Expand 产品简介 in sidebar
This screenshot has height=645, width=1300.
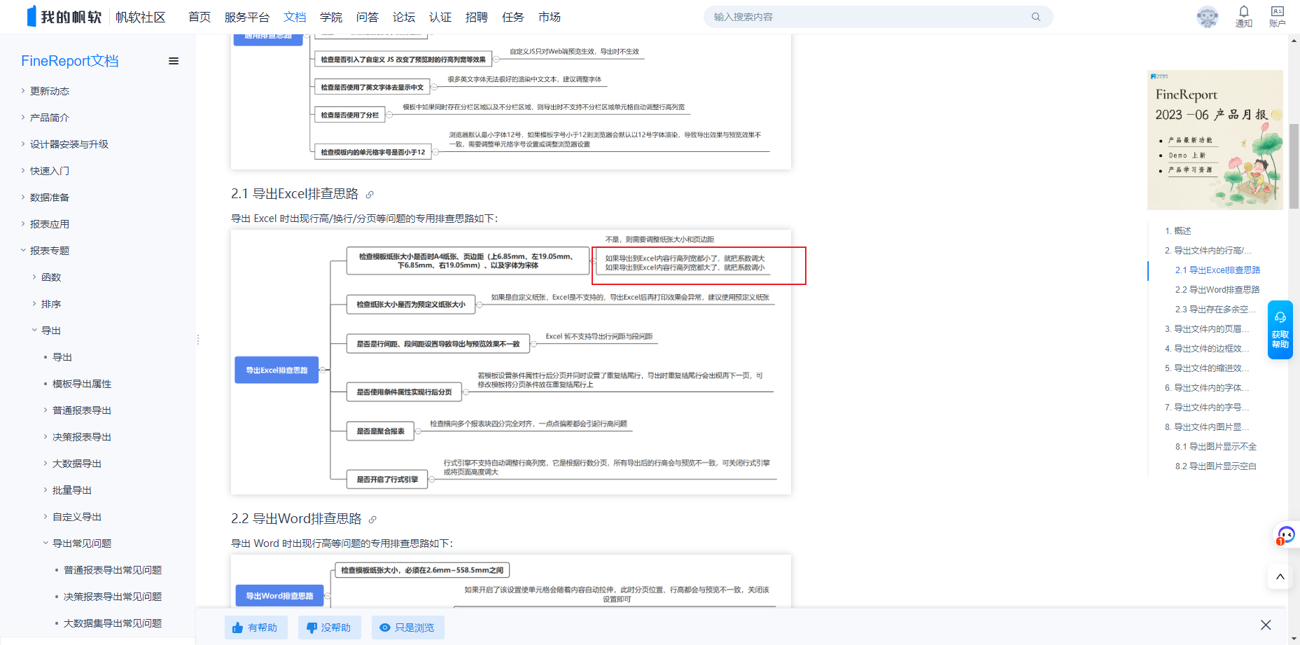tap(23, 117)
